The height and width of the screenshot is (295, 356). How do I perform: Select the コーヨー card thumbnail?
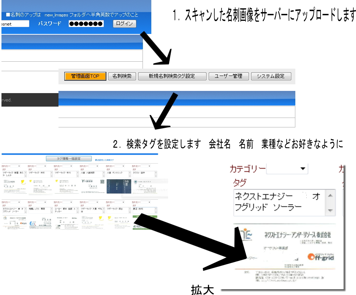[67, 222]
